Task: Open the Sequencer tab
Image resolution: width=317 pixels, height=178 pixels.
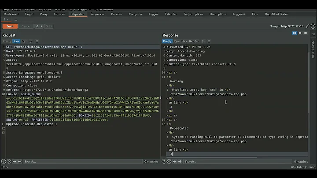Action: 97,14
